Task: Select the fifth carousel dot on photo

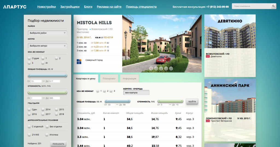Action: pyautogui.click(x=171, y=68)
